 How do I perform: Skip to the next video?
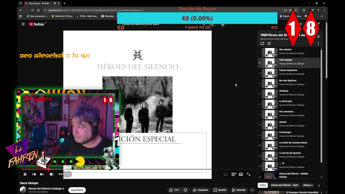pyautogui.click(x=42, y=174)
